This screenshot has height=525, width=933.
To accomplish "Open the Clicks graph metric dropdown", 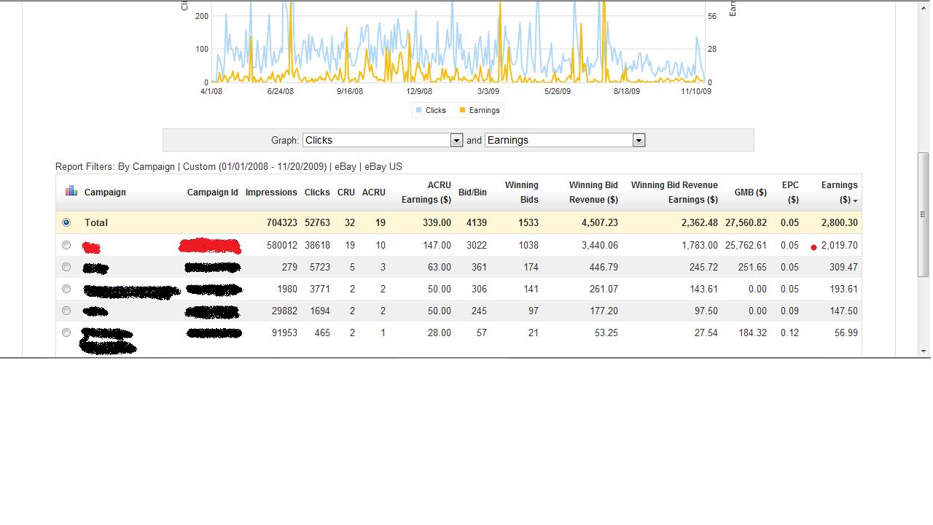I will click(456, 140).
